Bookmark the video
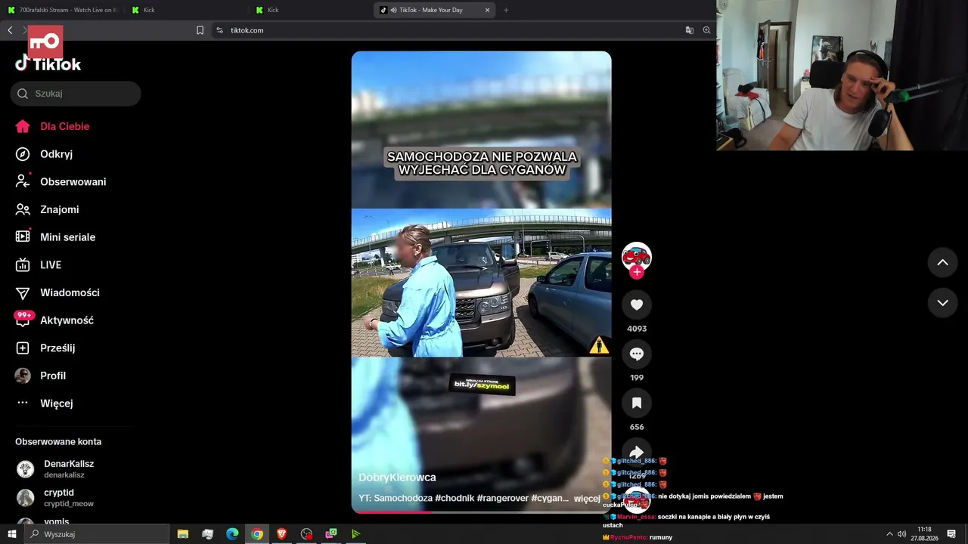This screenshot has width=968, height=544. 637,403
